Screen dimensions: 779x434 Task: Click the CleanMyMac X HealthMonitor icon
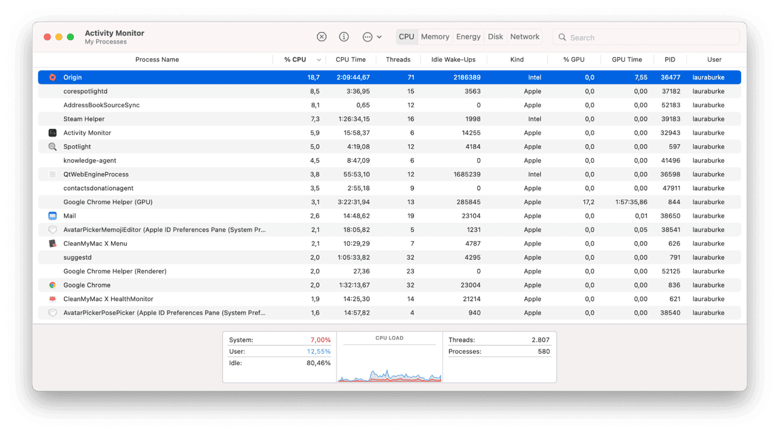coord(52,299)
